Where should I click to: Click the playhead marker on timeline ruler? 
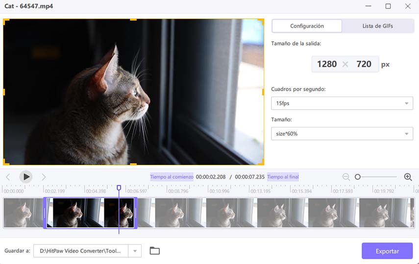(119, 188)
